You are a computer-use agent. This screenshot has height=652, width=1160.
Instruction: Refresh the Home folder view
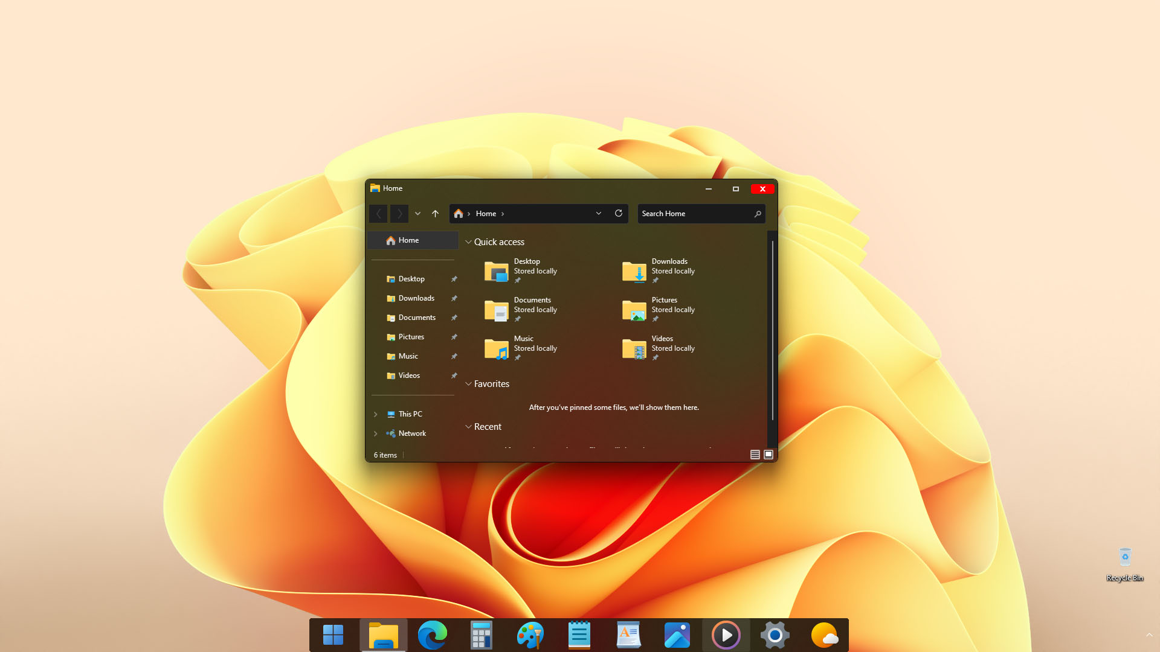pyautogui.click(x=619, y=213)
